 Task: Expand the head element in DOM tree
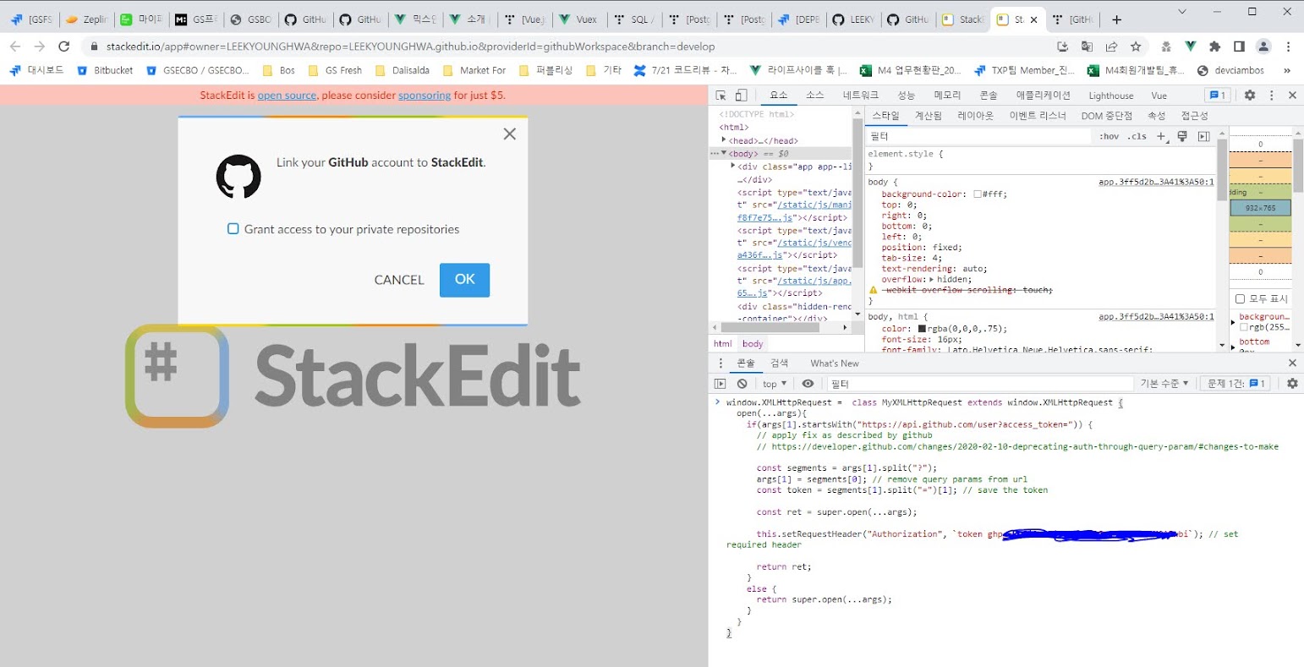[x=724, y=140]
